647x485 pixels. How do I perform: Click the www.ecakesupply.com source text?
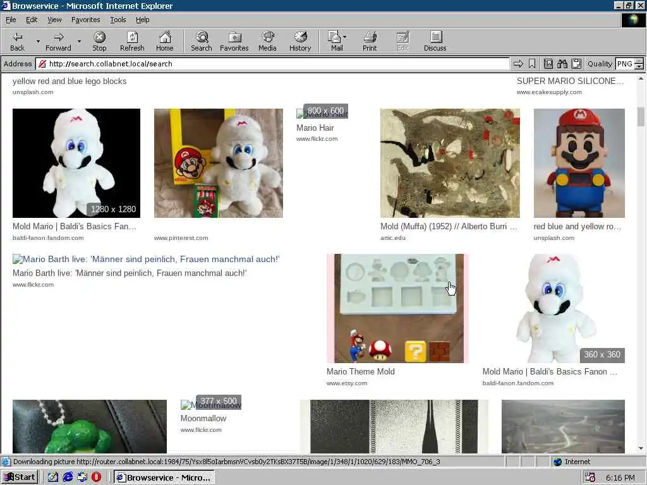coord(549,92)
